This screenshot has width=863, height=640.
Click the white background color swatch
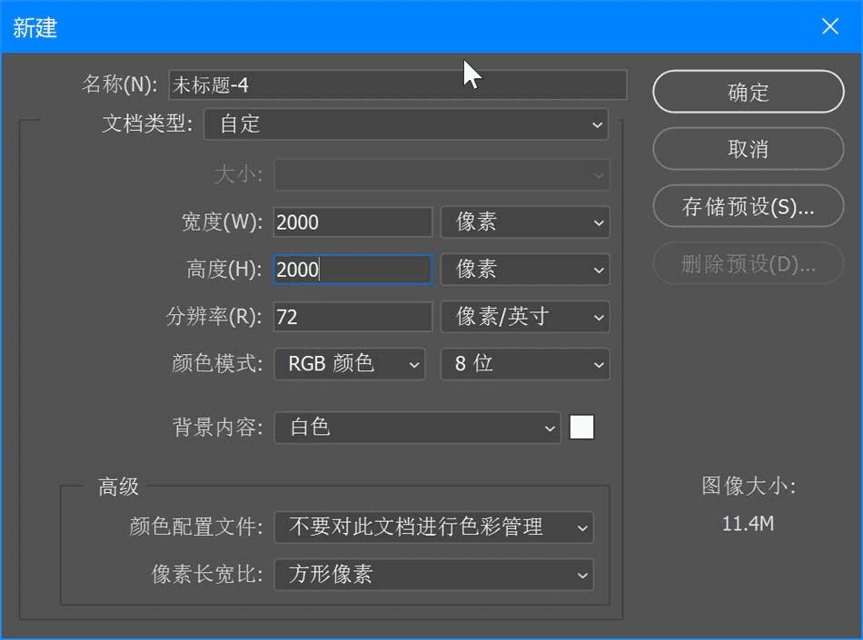(x=581, y=428)
